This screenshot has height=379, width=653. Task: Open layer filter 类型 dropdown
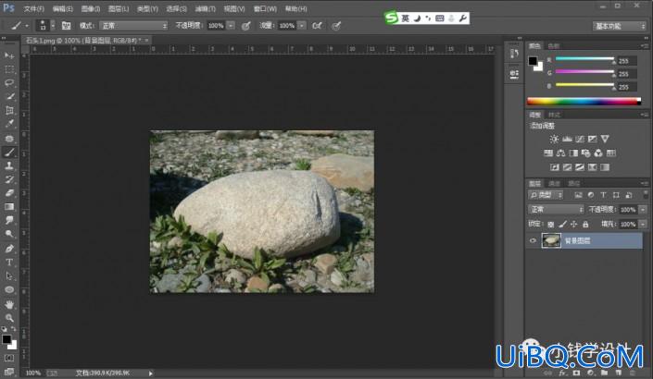(546, 195)
